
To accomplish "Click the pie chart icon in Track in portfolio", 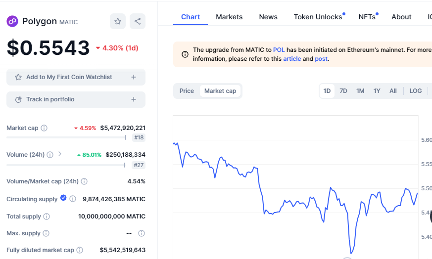I will (18, 100).
